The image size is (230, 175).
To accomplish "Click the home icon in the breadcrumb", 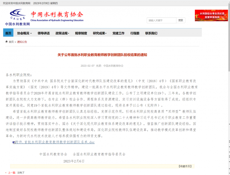I will pyautogui.click(x=6, y=42).
